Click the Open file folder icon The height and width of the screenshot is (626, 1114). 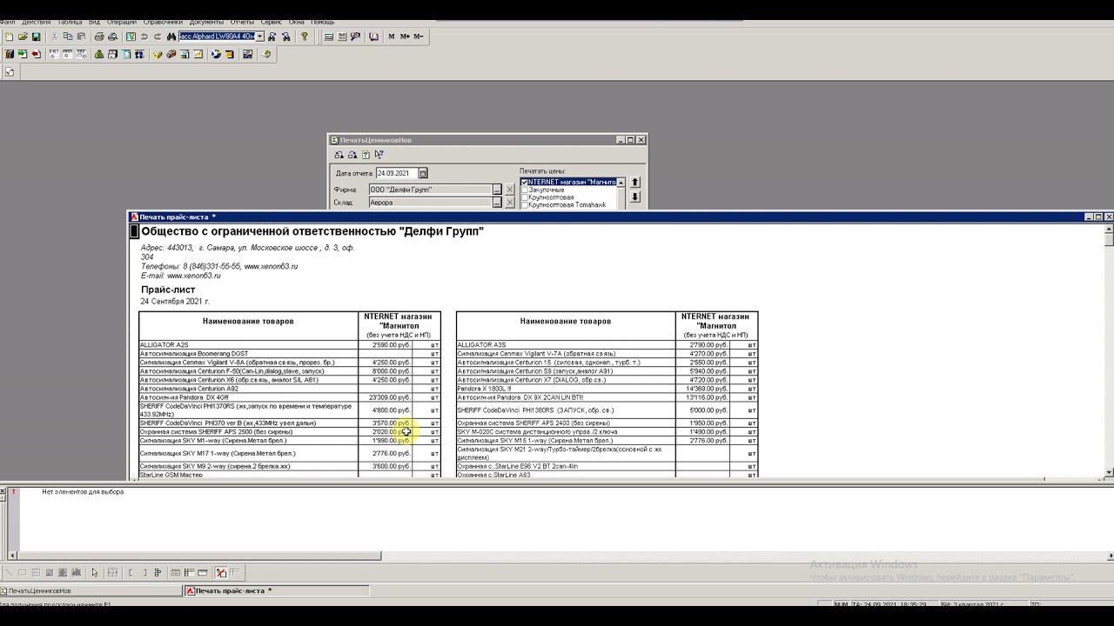pyautogui.click(x=23, y=37)
